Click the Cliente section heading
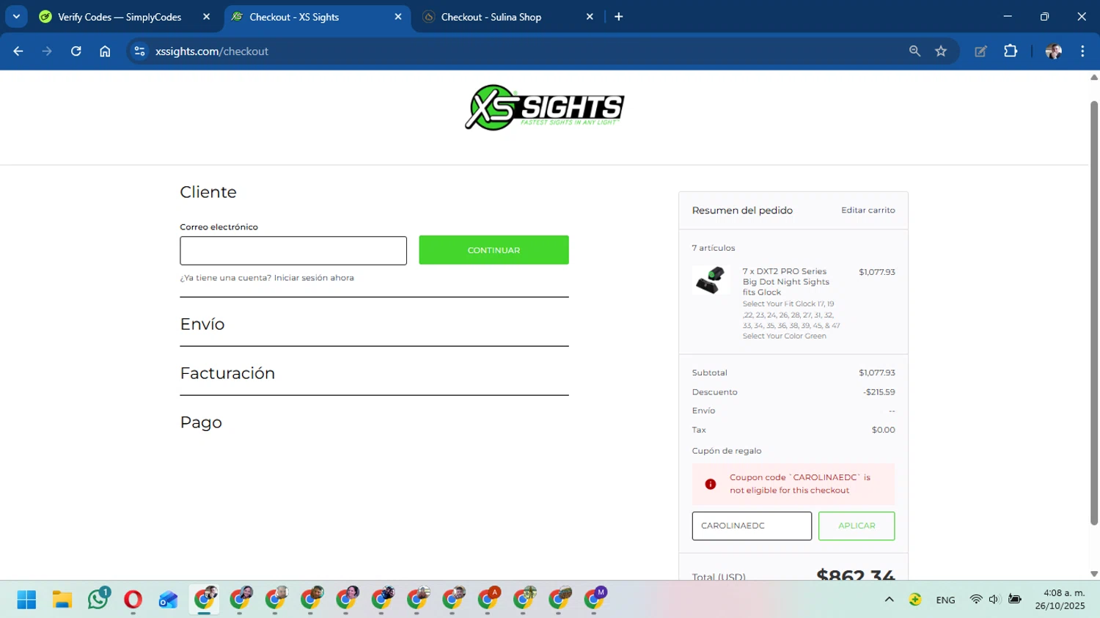Screen dimensions: 1100x618 208,192
